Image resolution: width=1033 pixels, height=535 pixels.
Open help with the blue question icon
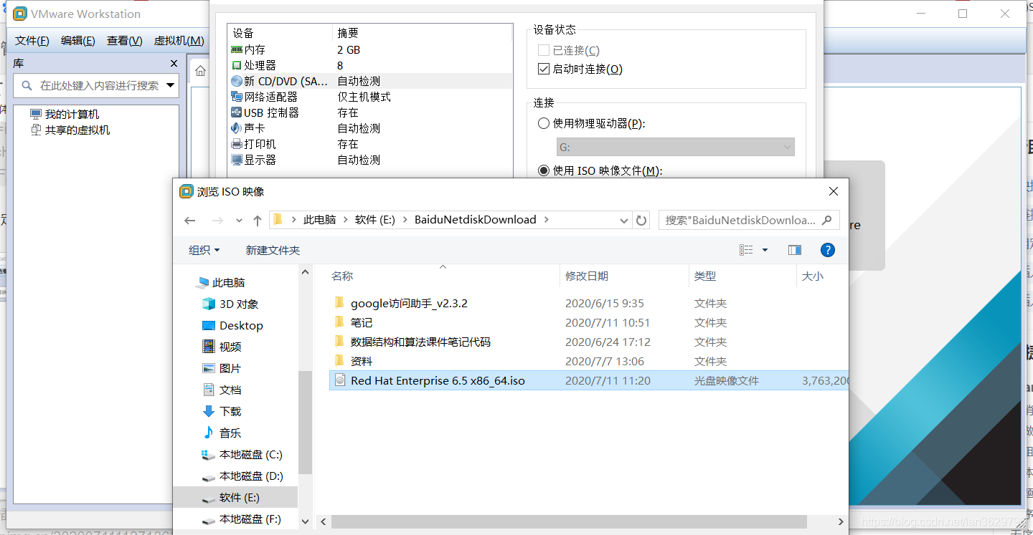[x=827, y=250]
